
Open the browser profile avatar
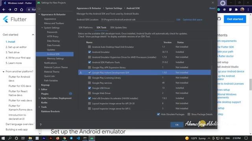(x=242, y=9)
